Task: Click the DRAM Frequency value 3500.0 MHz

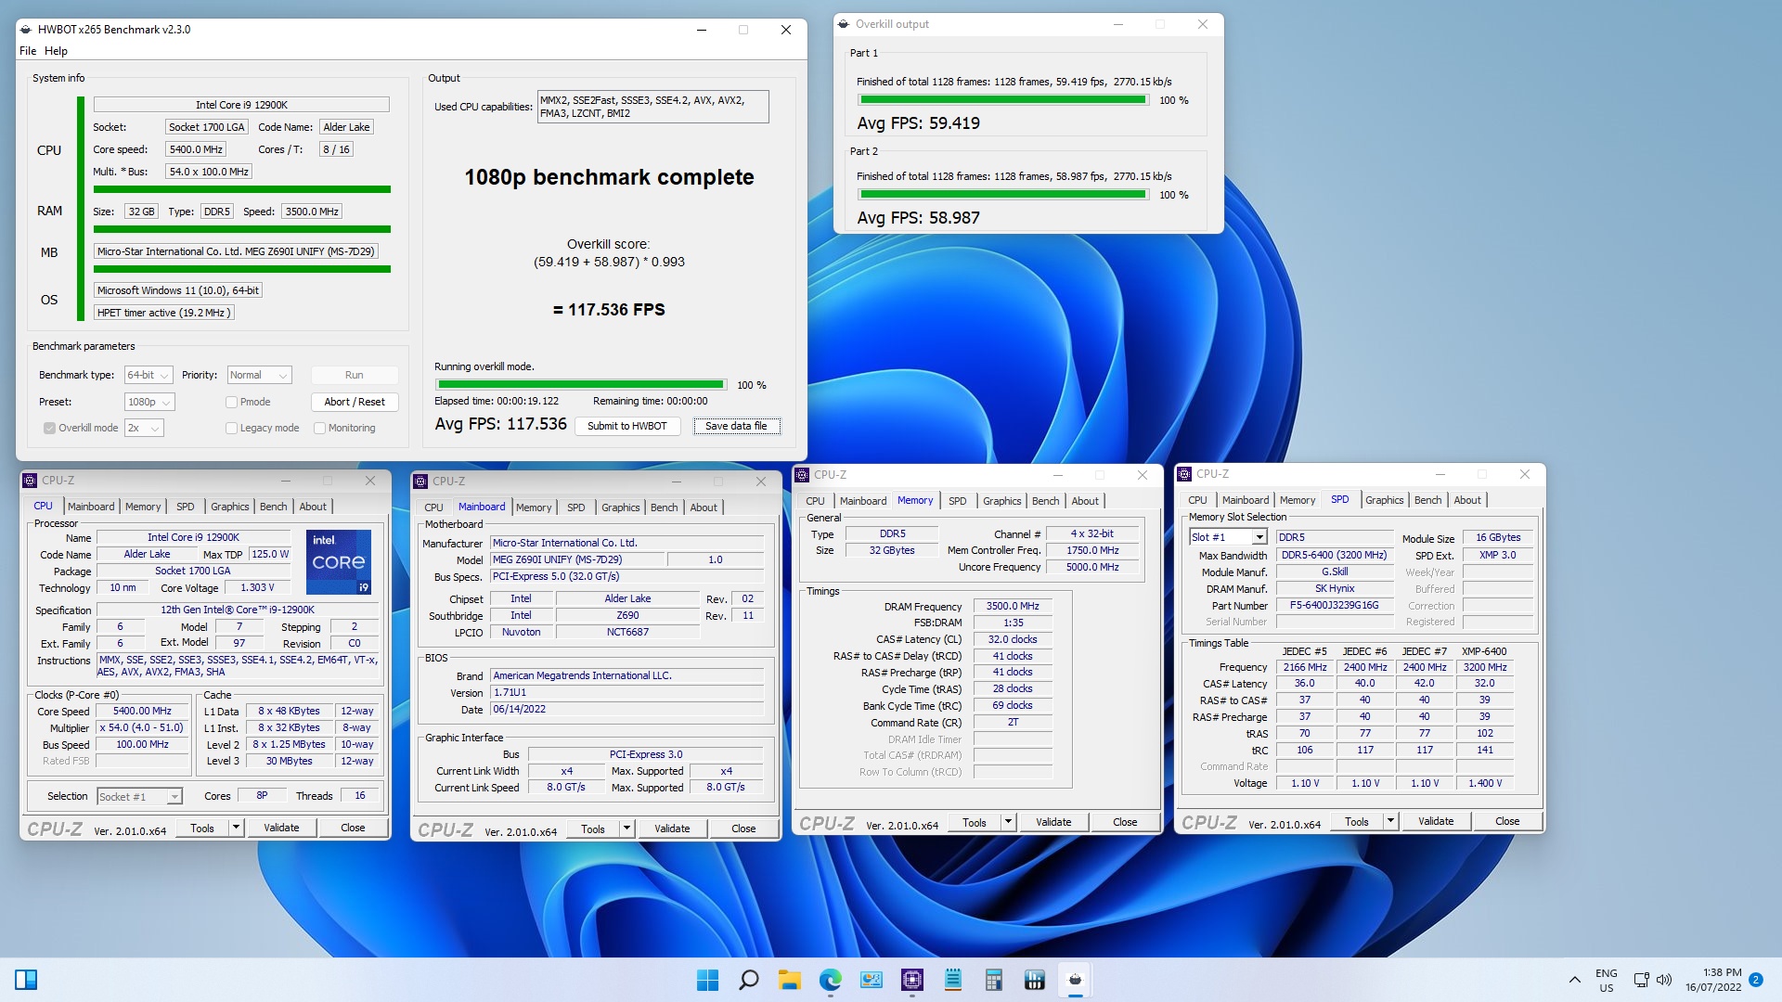Action: point(1013,607)
